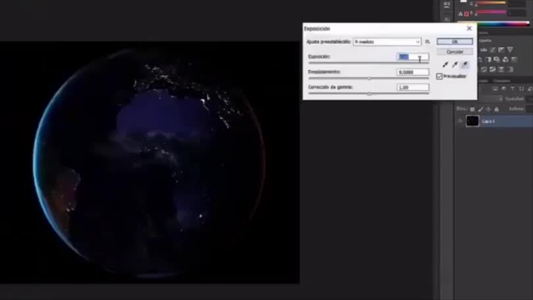
Task: Select the Capa 1 layer name
Action: (x=488, y=121)
